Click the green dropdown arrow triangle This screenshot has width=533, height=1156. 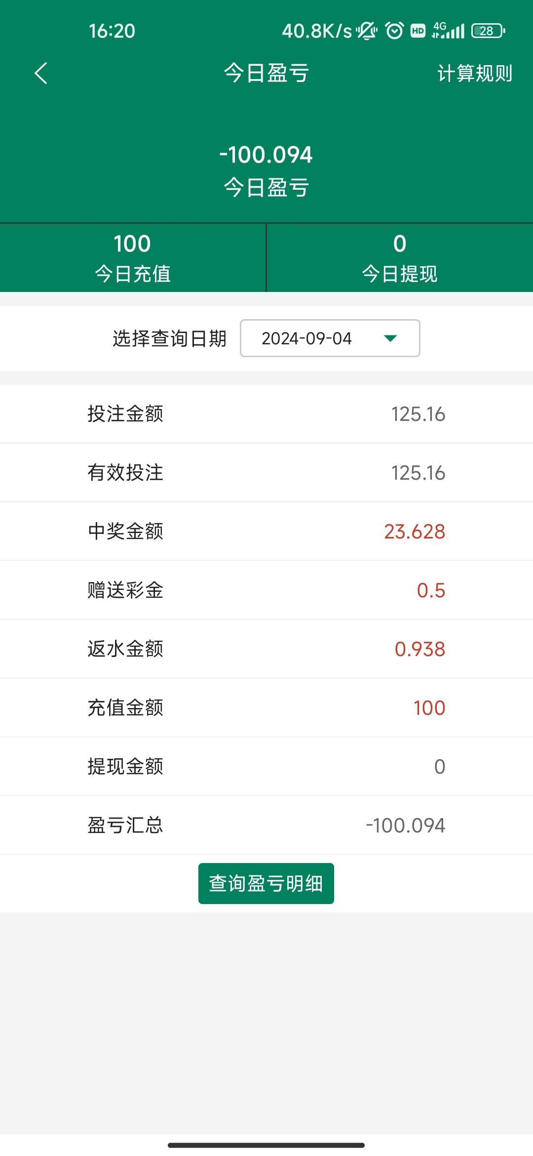pyautogui.click(x=390, y=338)
